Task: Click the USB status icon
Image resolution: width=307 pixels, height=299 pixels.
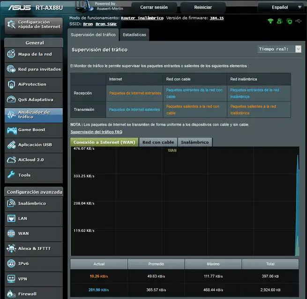Action: click(x=299, y=21)
